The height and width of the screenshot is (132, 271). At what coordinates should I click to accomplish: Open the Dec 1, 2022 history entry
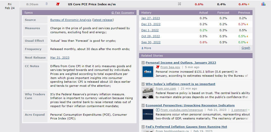150,30
